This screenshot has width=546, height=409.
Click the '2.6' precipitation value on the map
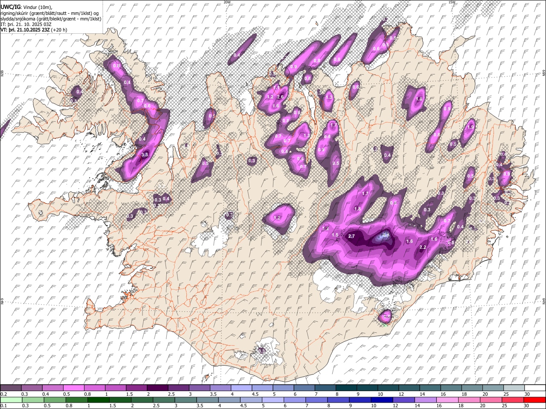280,97
